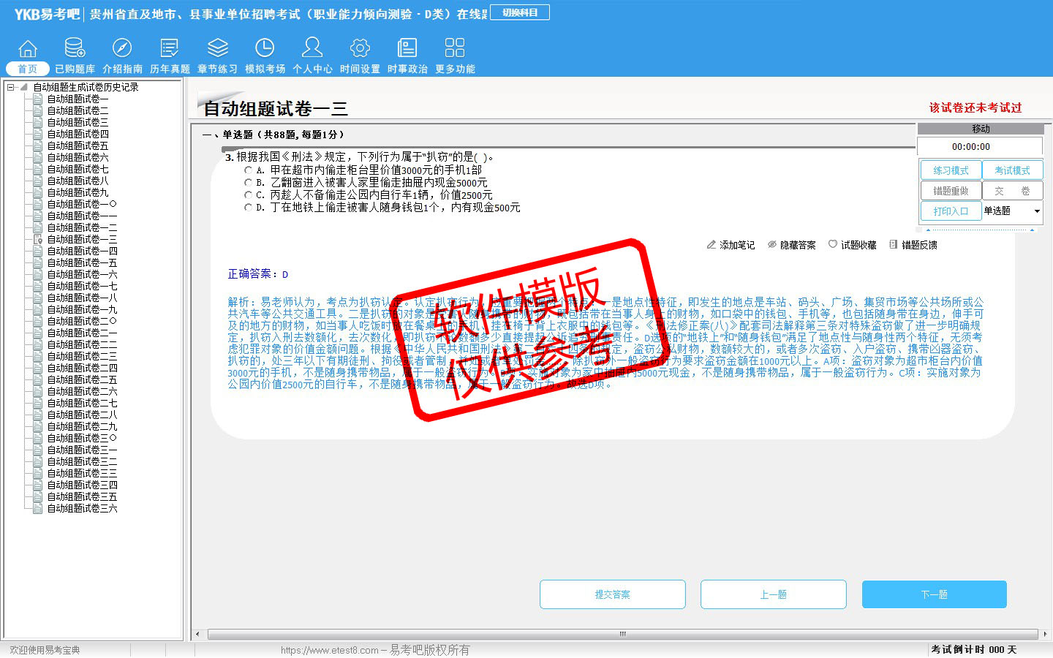Click the horizontal scrollbar at the bottom
1053x658 pixels.
[622, 634]
